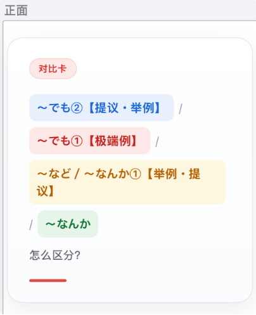
Task: Click the 正面 field label
Action: 16,11
